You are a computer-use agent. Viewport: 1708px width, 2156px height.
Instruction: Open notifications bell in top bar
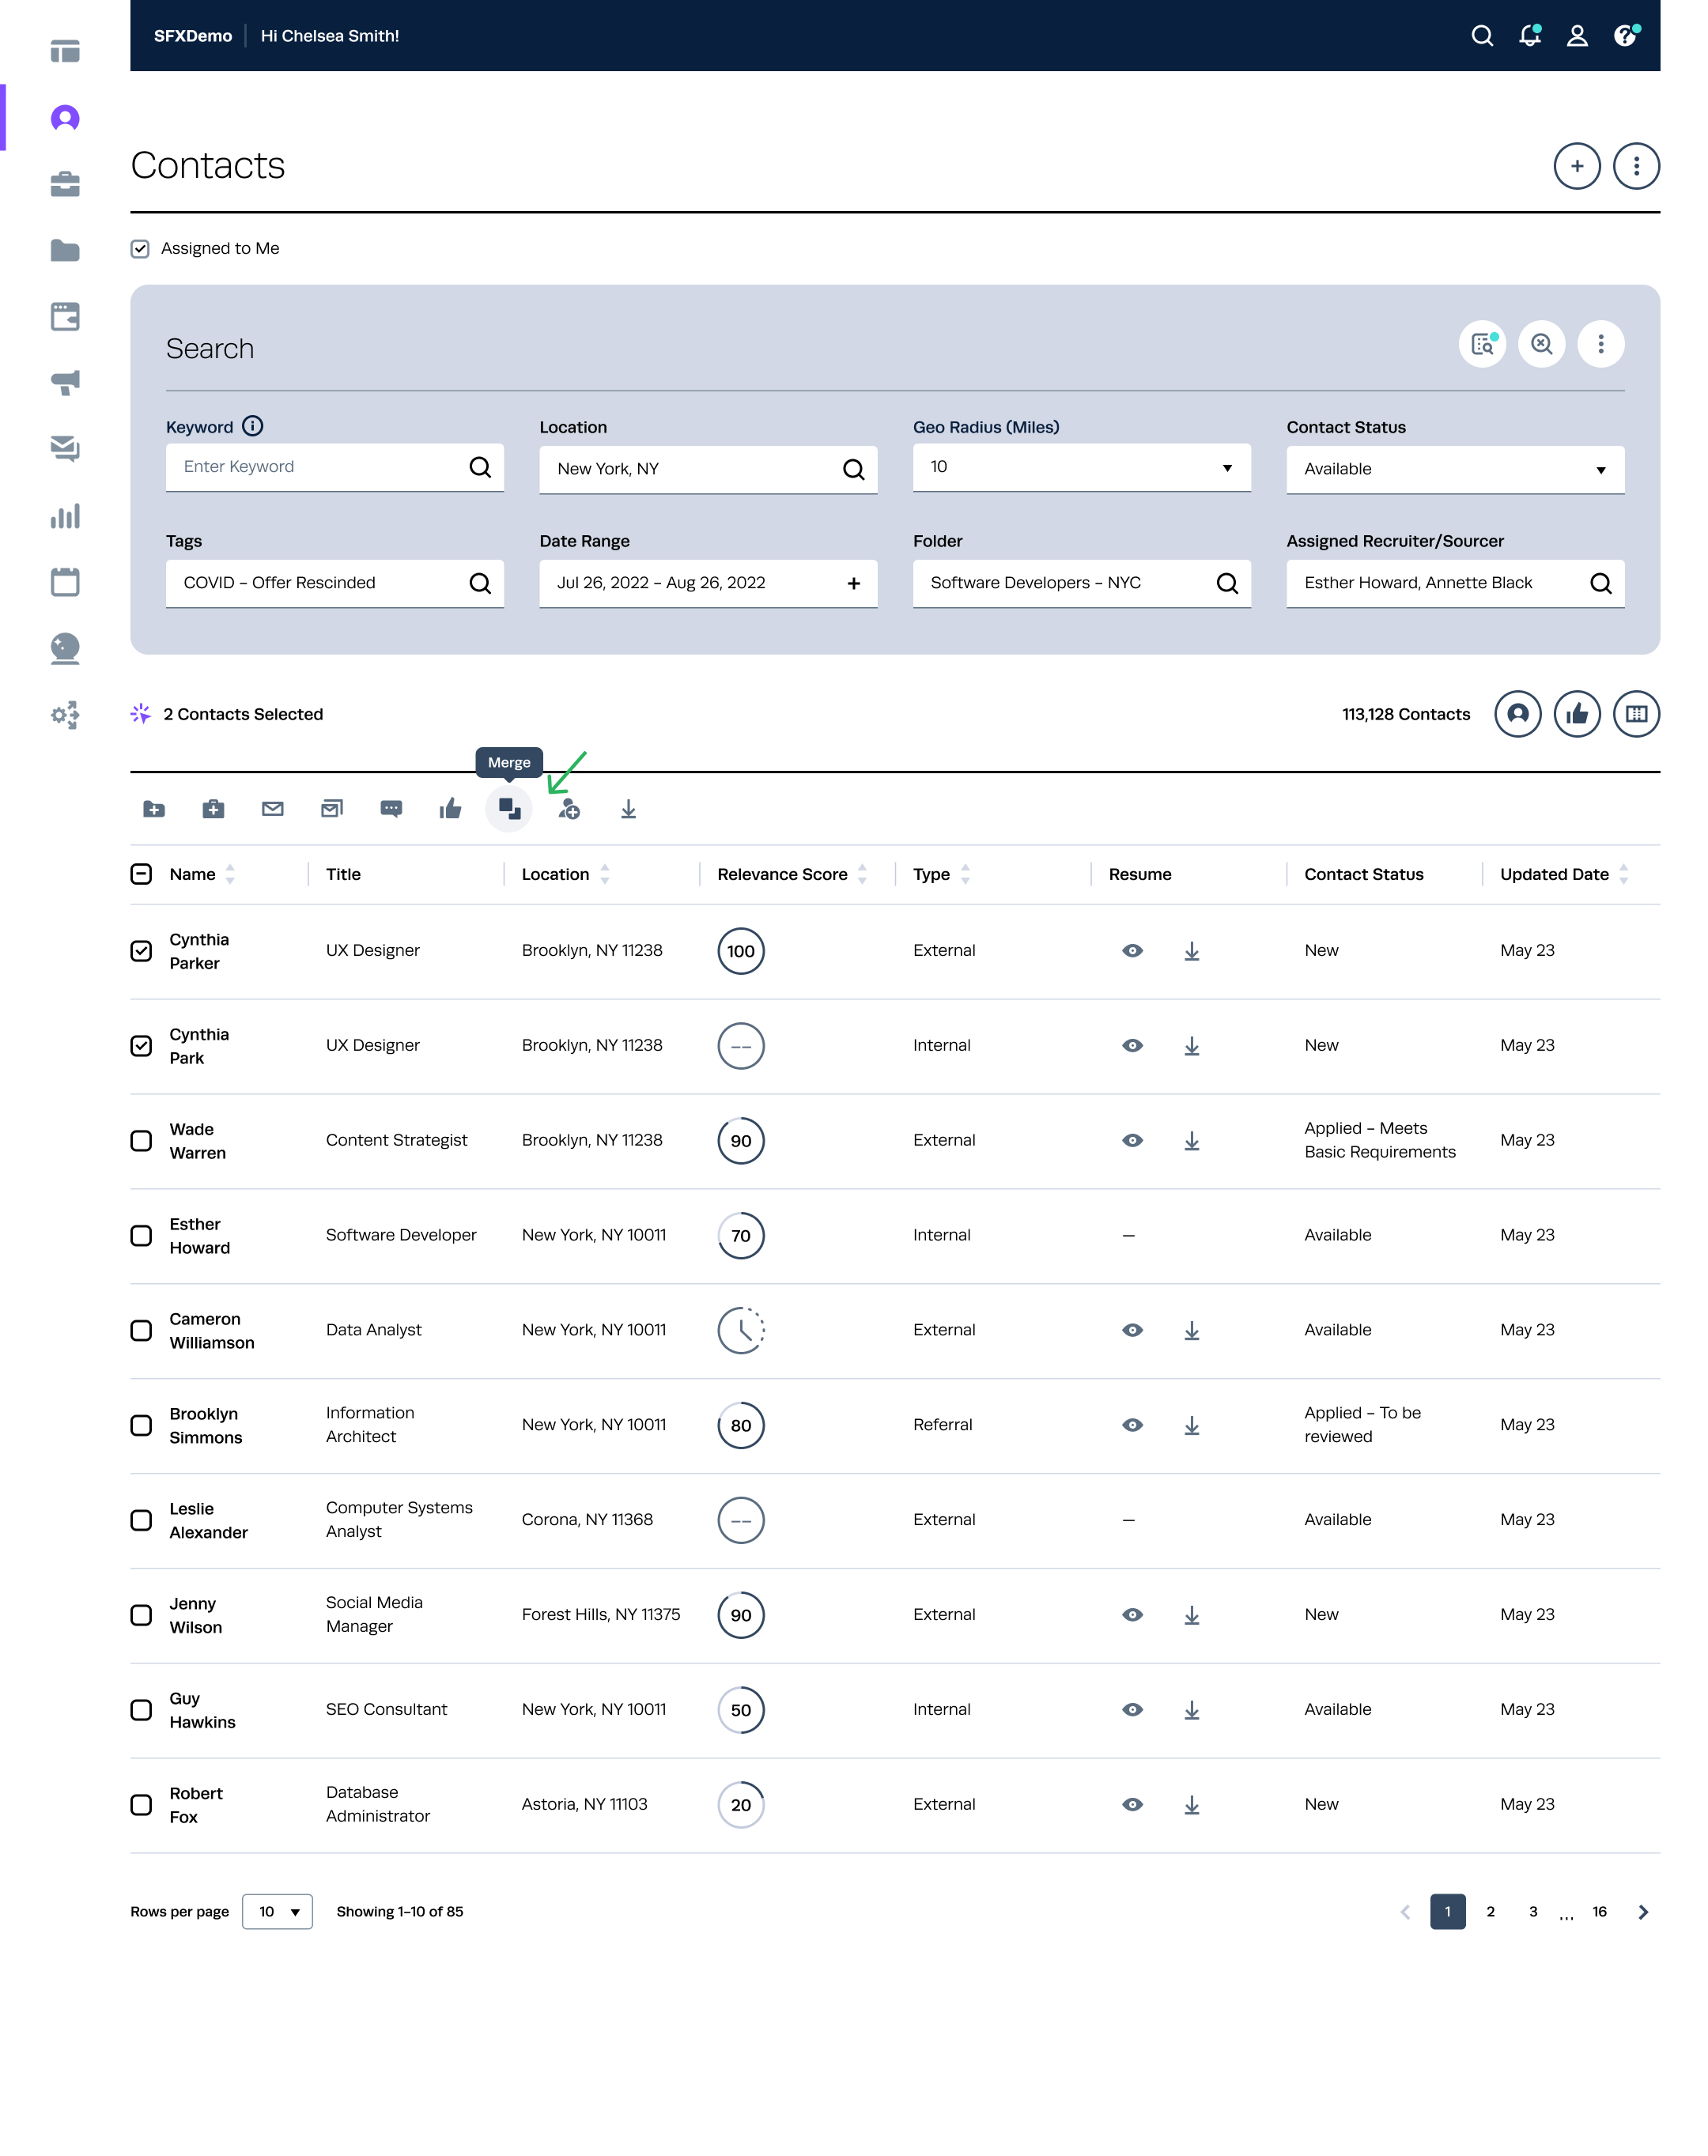point(1529,36)
